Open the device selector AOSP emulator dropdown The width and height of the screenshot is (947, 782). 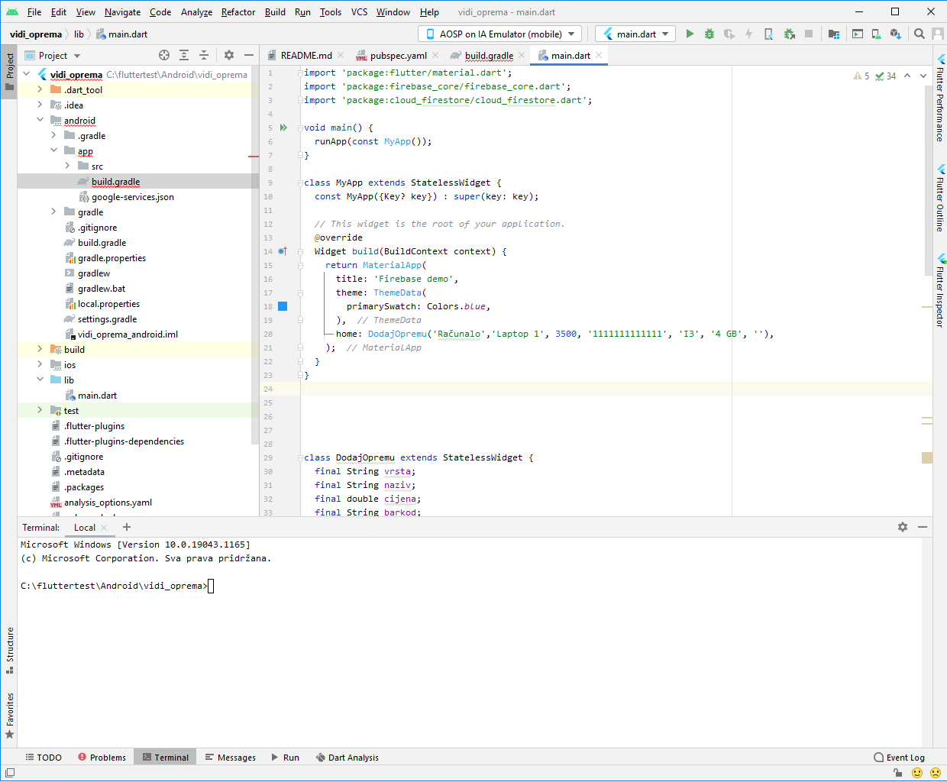(500, 34)
